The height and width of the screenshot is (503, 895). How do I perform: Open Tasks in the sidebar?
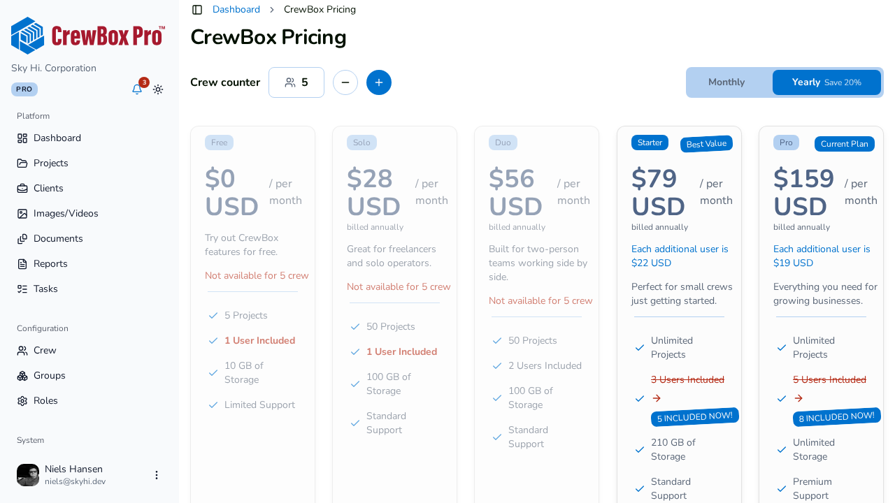point(89,289)
